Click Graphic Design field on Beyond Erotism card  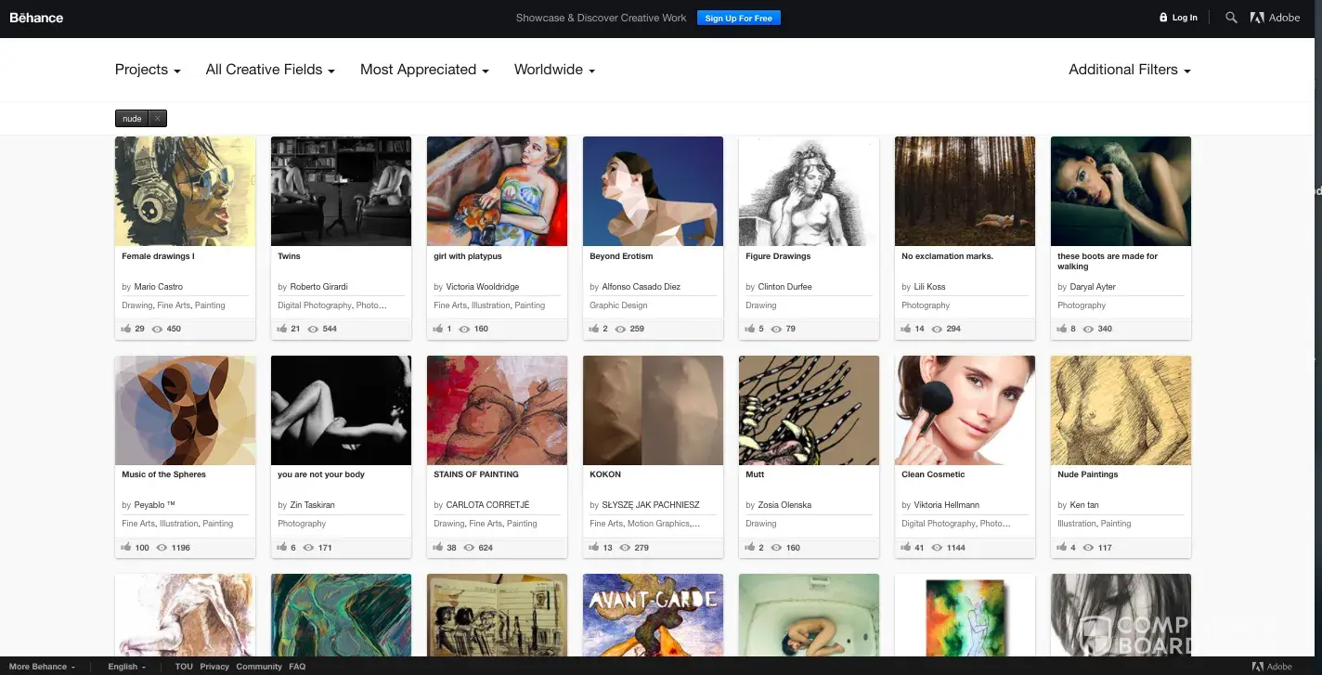point(618,305)
